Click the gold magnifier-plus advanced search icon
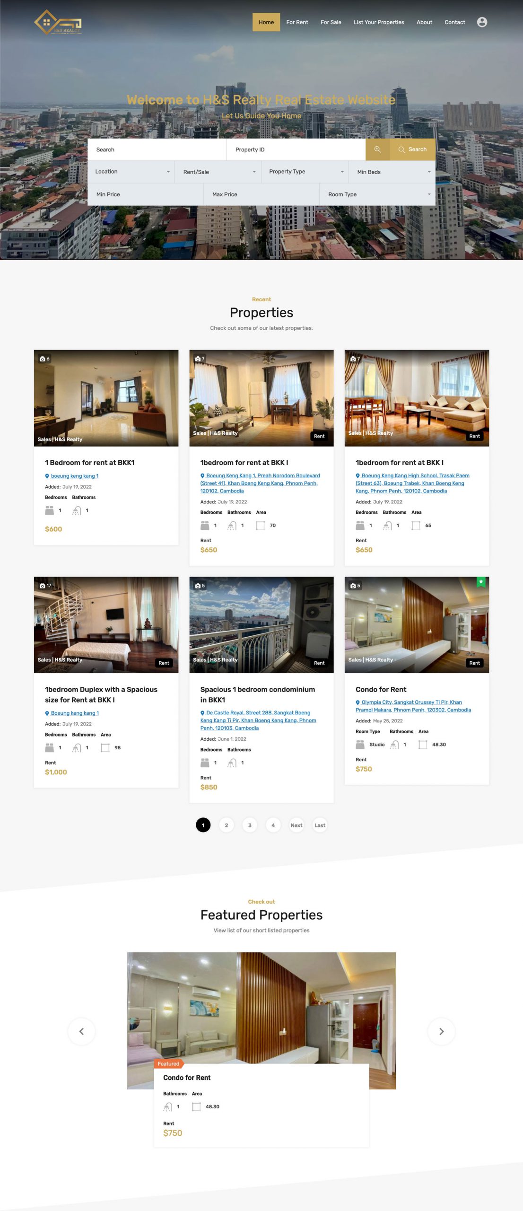This screenshot has width=523, height=1211. [377, 149]
